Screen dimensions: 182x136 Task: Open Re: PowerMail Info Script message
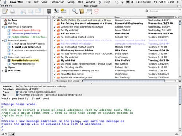76,44
